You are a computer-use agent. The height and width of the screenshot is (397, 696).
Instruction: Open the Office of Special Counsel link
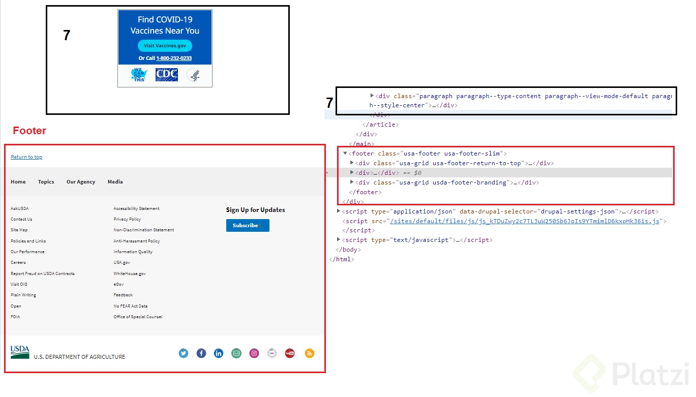(138, 317)
